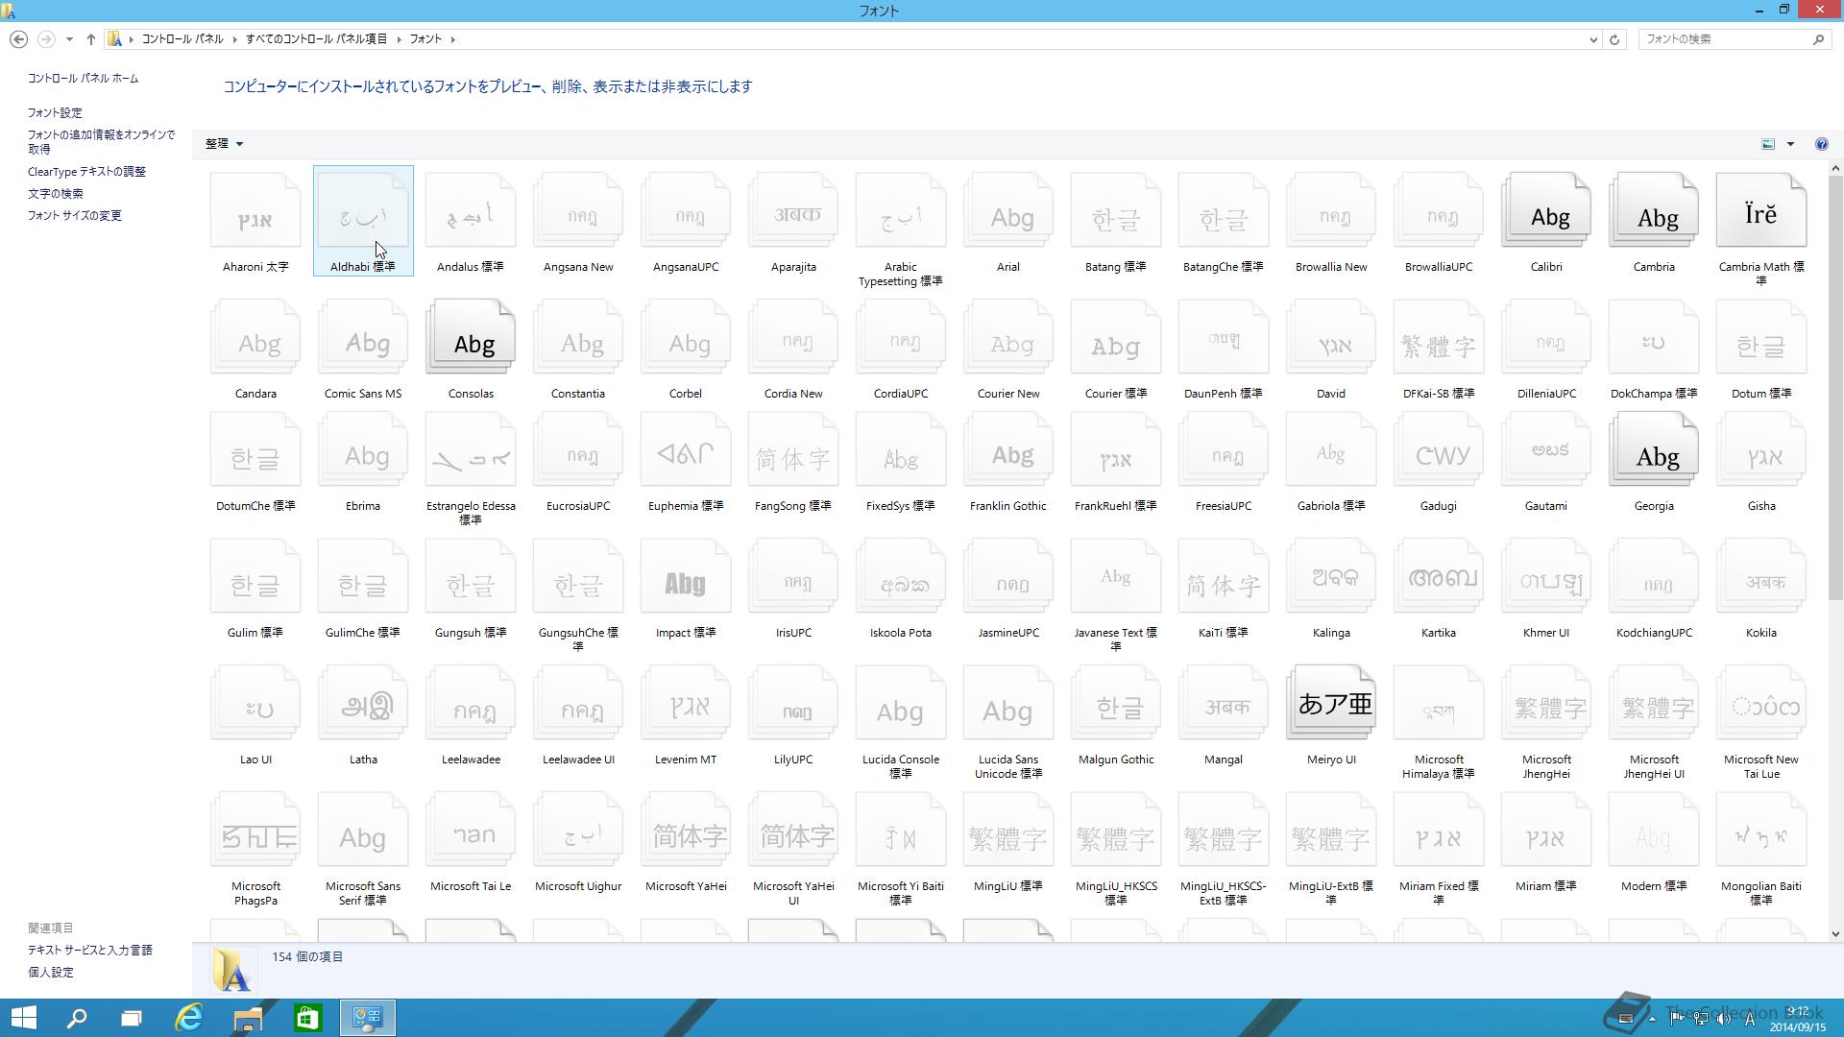Screen dimensions: 1844x1037
Task: Click the vertical scrollbar down arrow
Action: (1835, 933)
